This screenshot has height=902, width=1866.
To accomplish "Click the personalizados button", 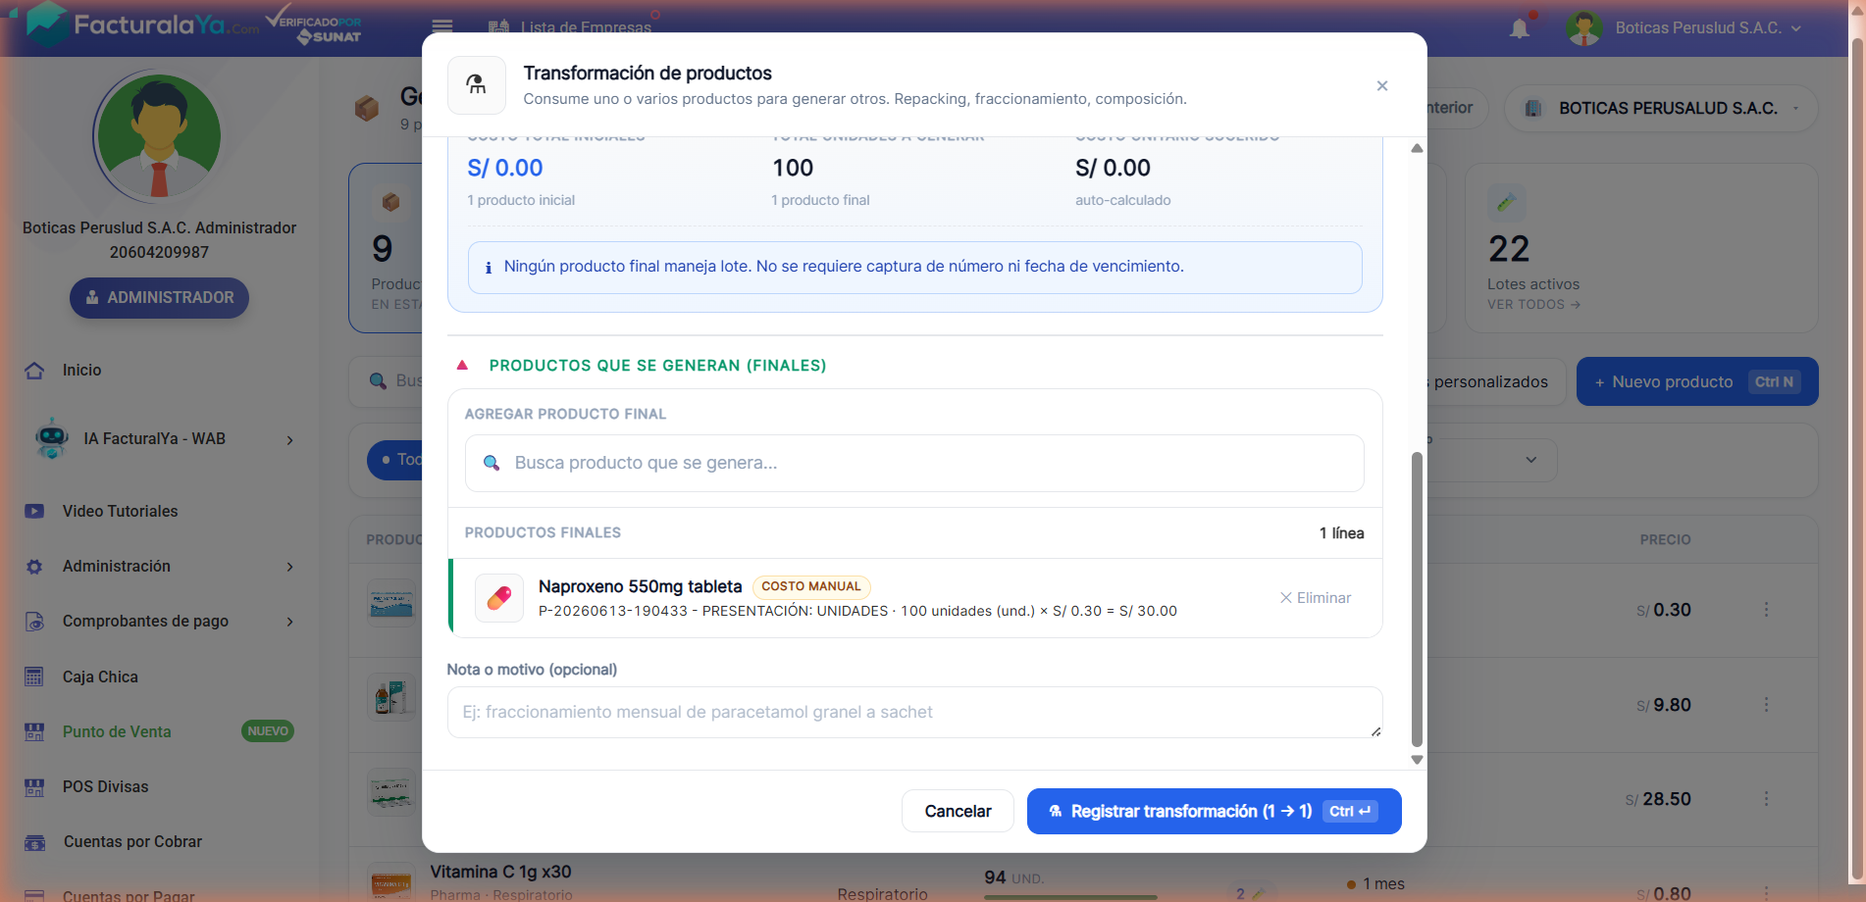I will (x=1490, y=381).
